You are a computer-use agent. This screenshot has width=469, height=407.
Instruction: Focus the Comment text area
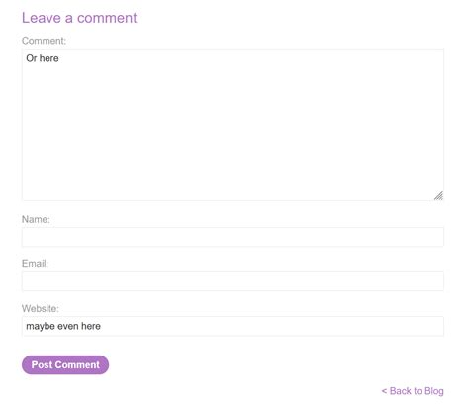pyautogui.click(x=233, y=125)
